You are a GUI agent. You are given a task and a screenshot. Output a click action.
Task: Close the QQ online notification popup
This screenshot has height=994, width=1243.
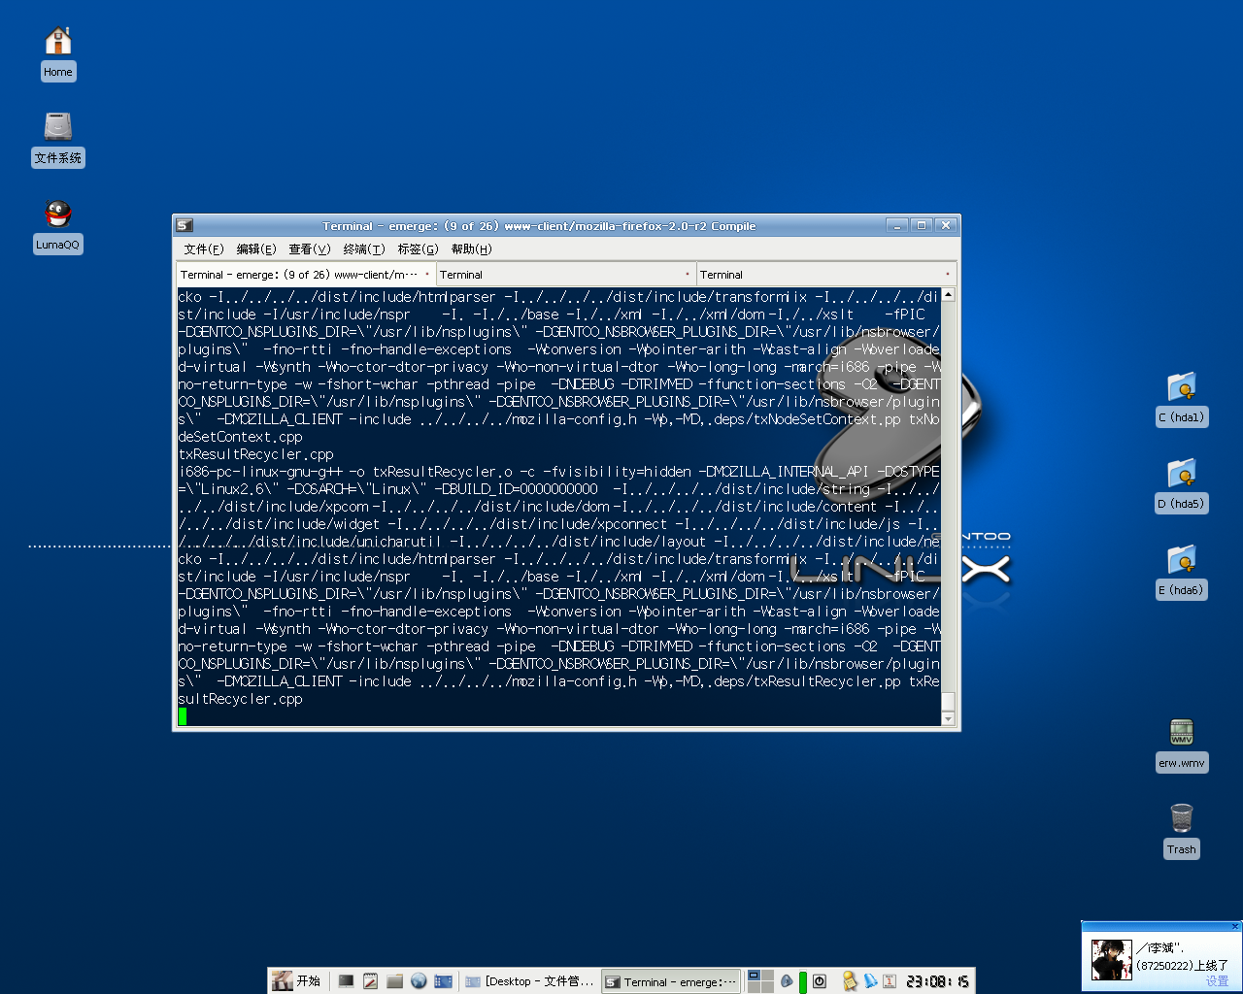coord(1235,926)
